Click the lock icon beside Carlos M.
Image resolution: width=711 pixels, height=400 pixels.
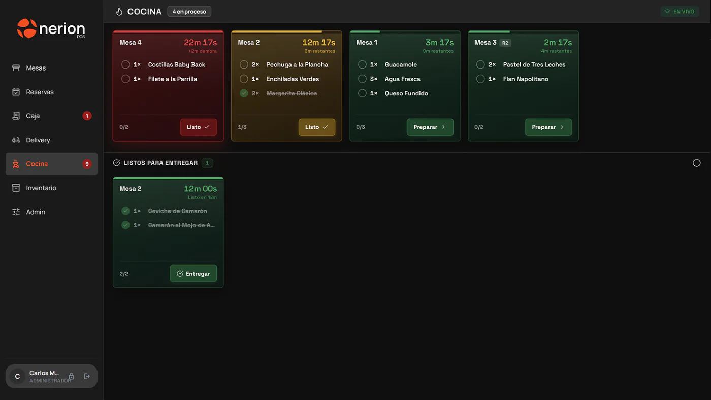71,376
